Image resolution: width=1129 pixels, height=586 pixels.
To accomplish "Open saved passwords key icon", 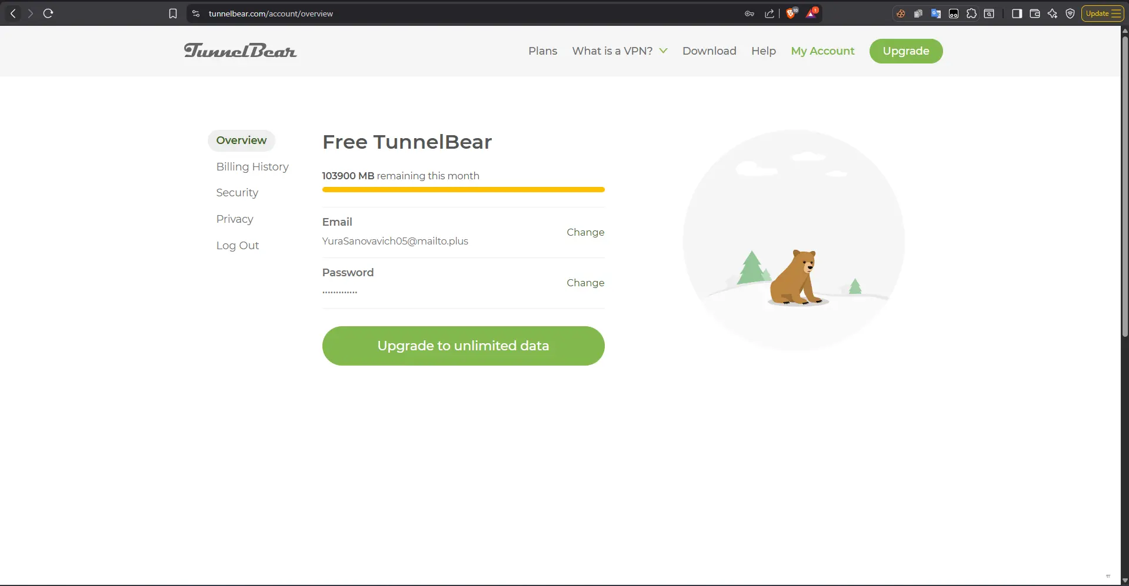I will 750,14.
